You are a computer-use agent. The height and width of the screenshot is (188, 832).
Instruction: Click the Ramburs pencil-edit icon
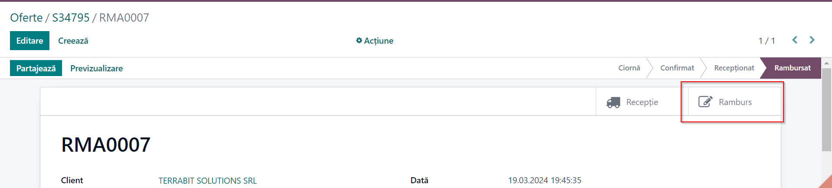tap(705, 102)
